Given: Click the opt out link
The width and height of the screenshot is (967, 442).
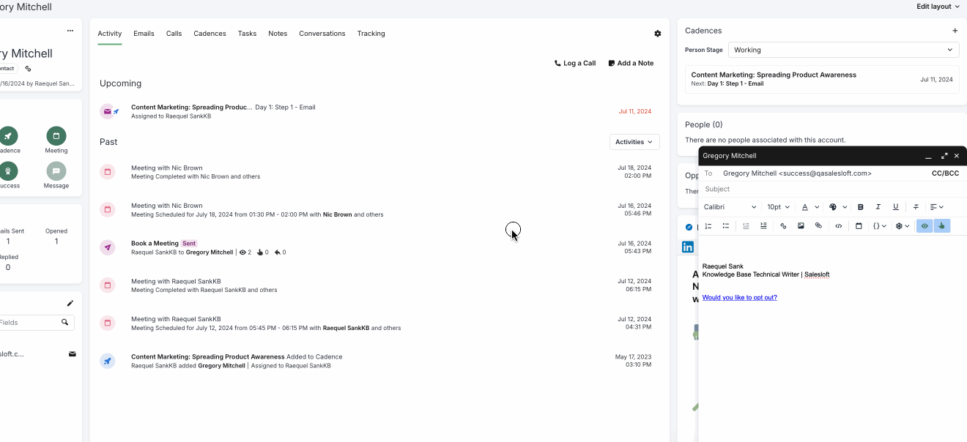Looking at the screenshot, I should click(739, 298).
